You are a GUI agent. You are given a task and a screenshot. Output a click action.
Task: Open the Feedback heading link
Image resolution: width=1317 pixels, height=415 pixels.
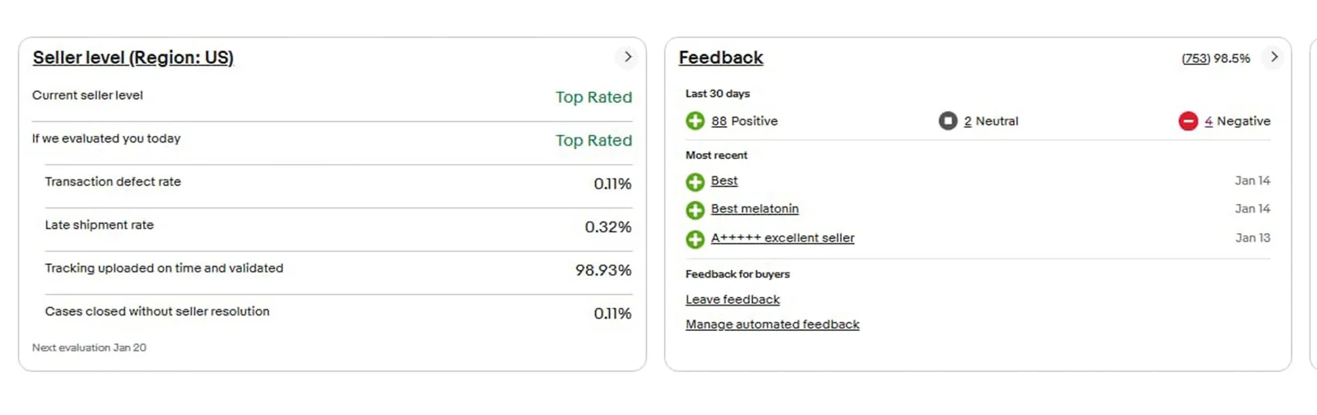(721, 58)
